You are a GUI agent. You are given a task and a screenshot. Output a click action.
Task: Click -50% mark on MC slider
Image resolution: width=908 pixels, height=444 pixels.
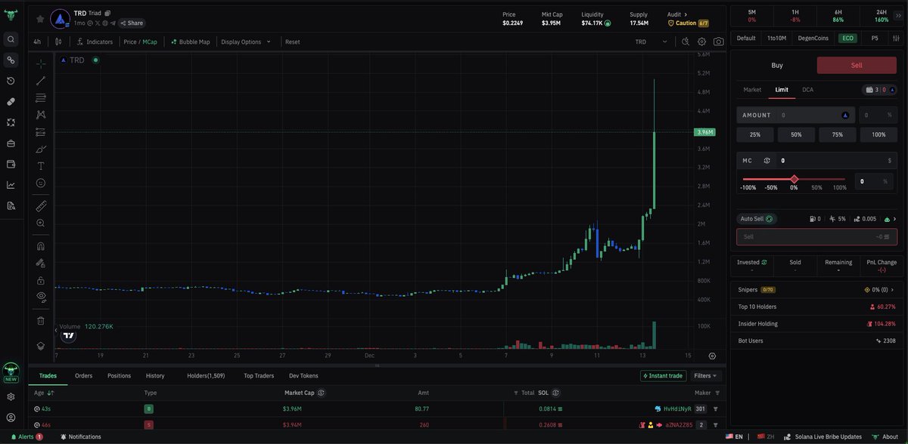(771, 187)
